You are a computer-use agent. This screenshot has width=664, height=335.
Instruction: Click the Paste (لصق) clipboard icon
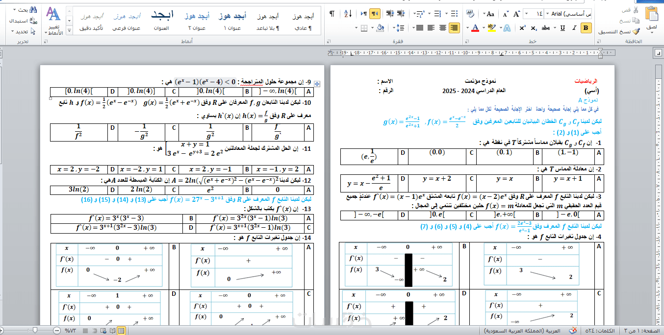[x=652, y=14]
